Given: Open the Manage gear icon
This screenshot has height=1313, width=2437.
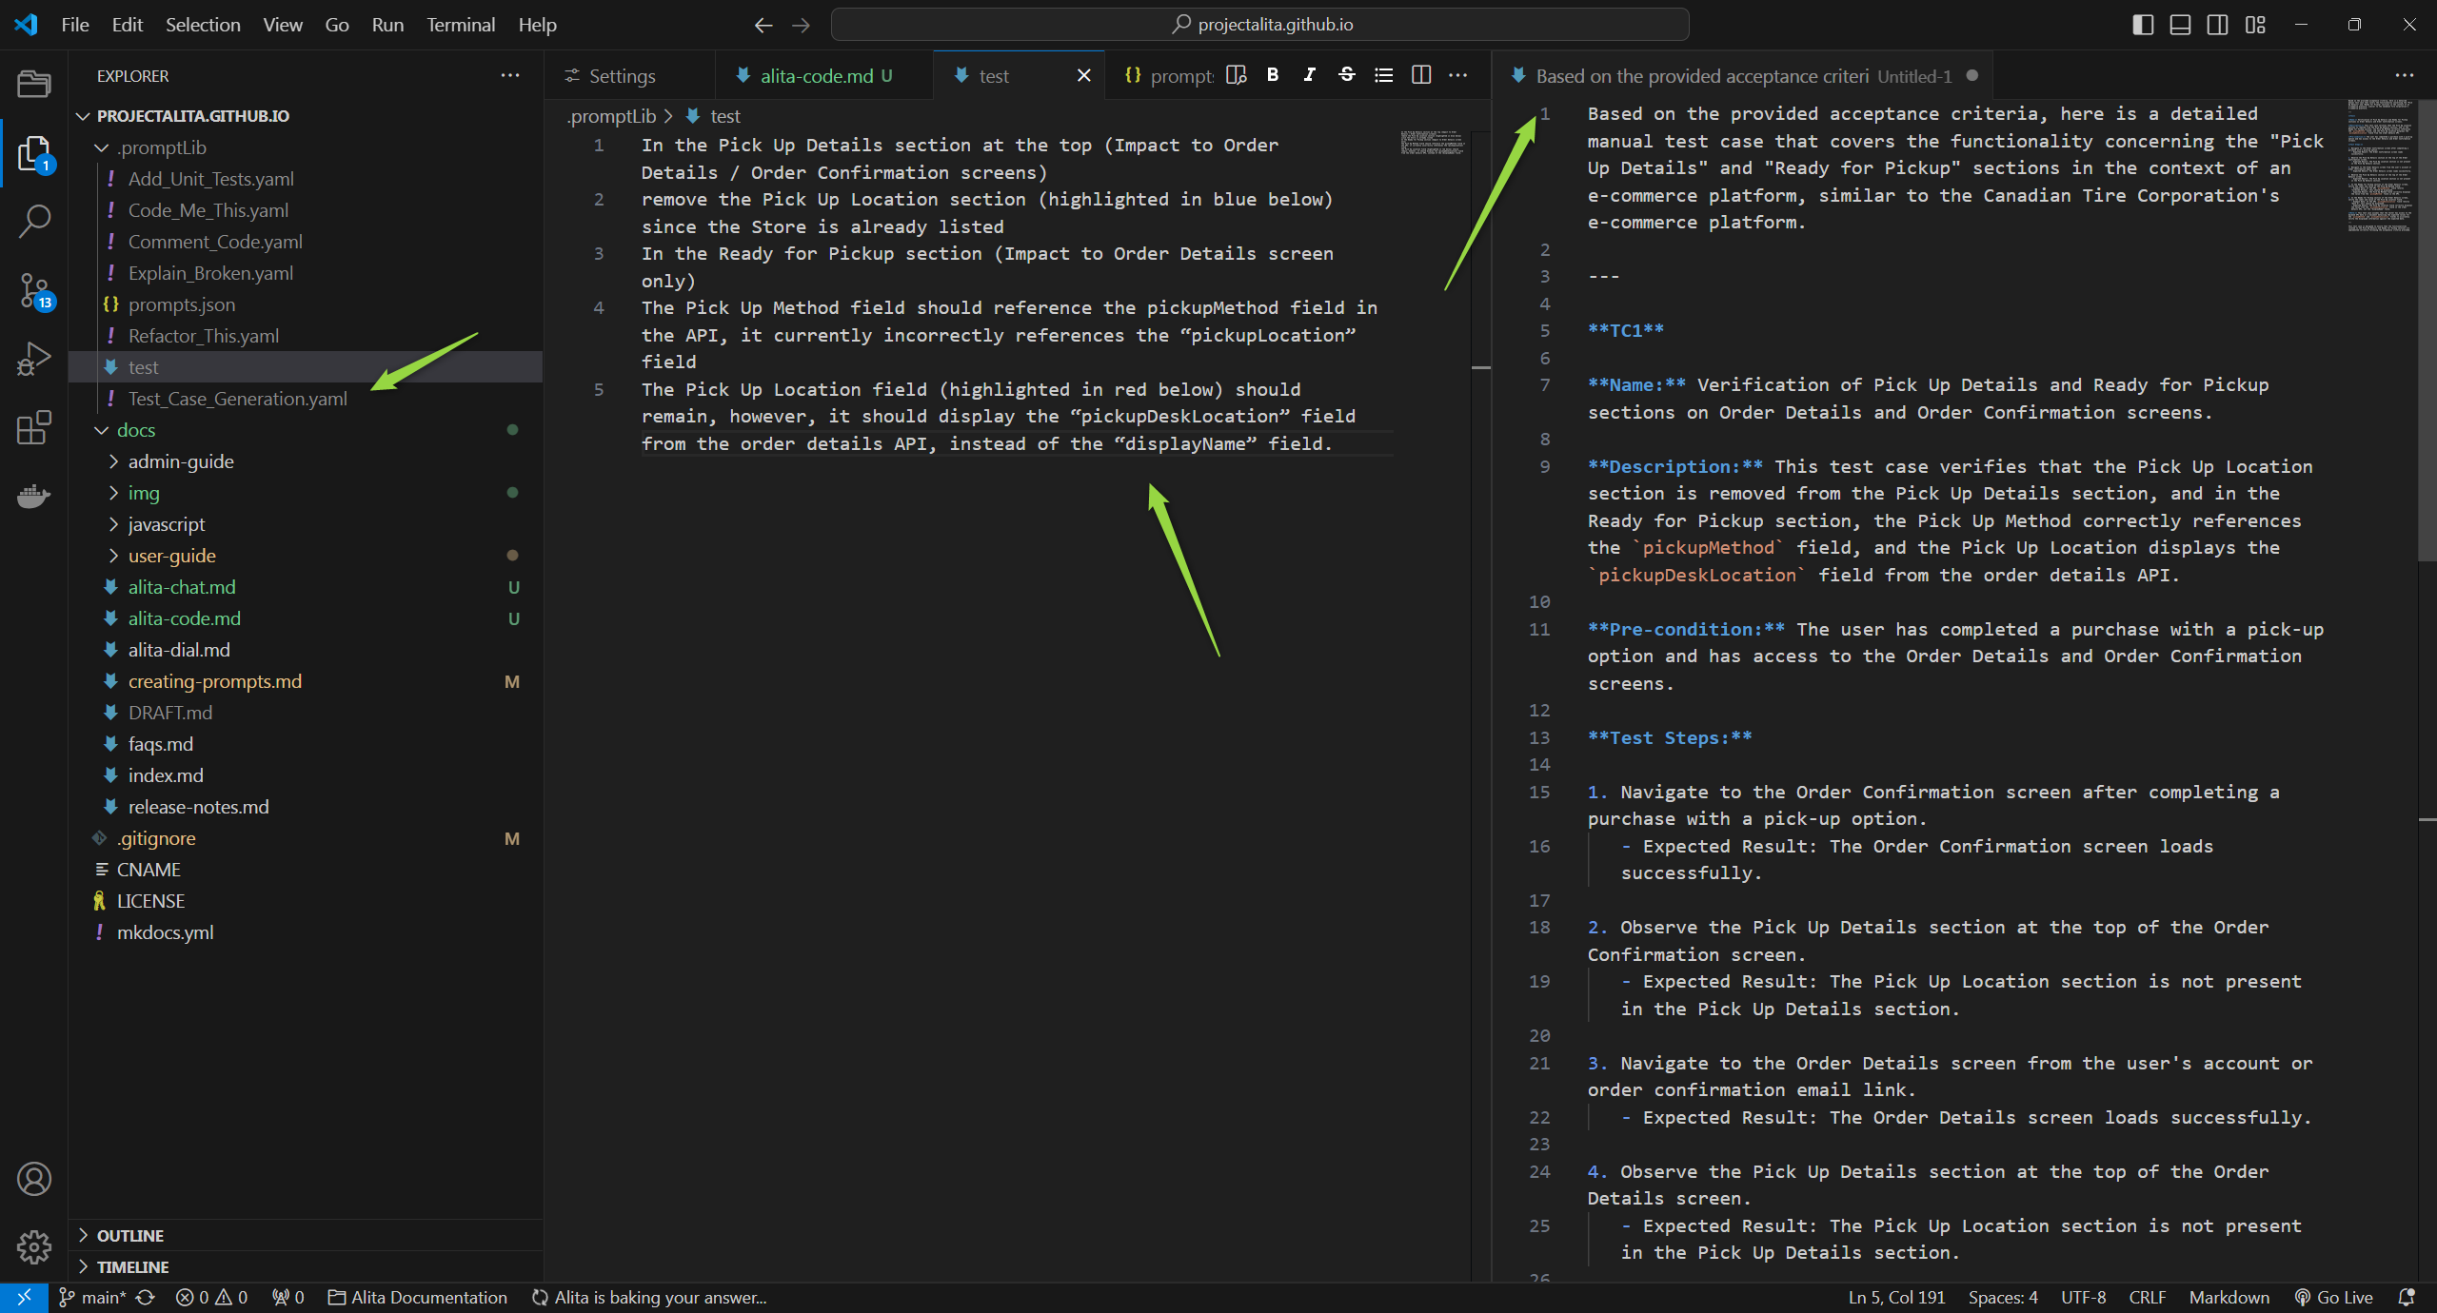Looking at the screenshot, I should pyautogui.click(x=34, y=1246).
